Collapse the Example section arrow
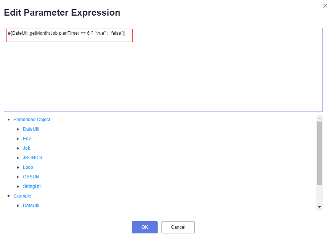 click(8, 196)
